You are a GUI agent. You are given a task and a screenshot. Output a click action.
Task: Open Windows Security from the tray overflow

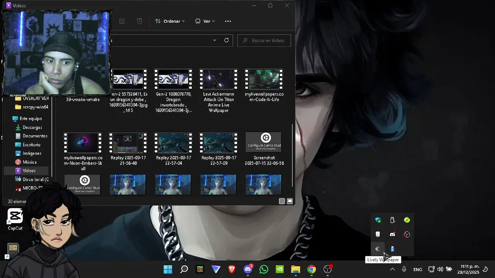coord(378,220)
